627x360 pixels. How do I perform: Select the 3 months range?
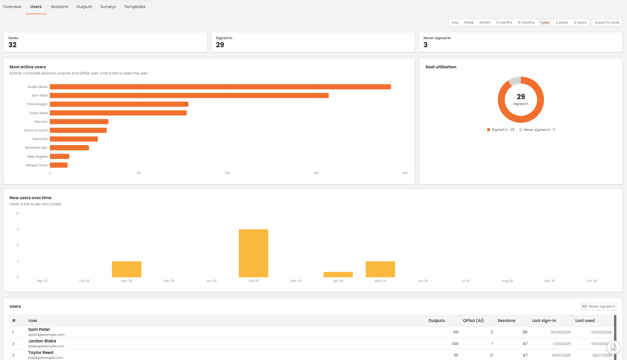(x=504, y=22)
